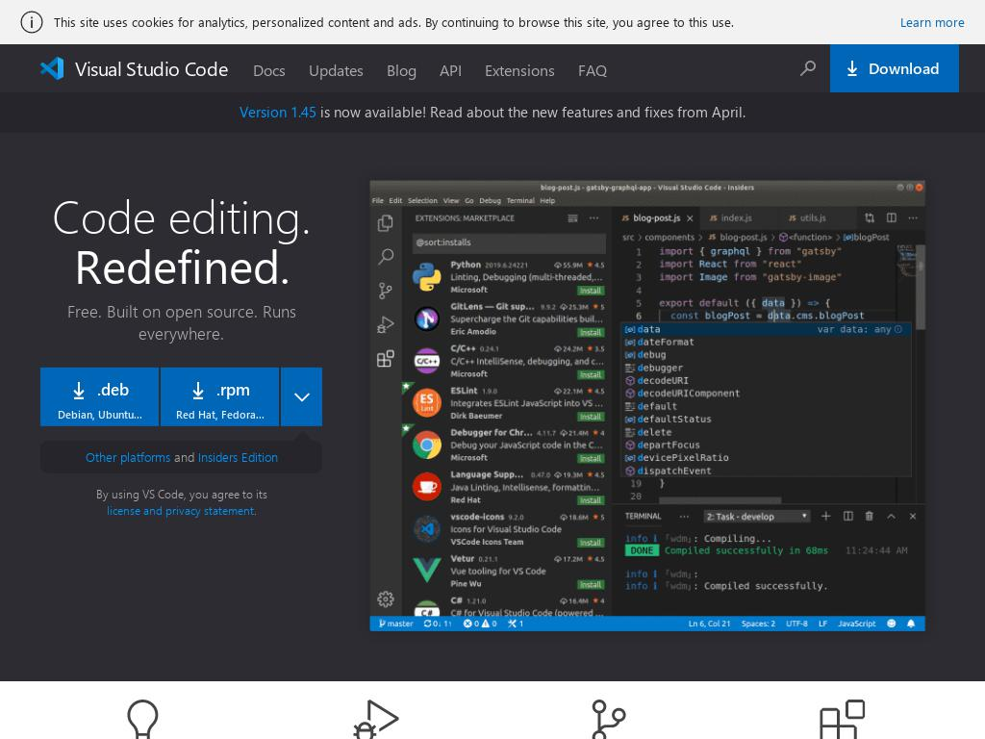
Task: Open the Insiders Edition link
Action: point(238,457)
